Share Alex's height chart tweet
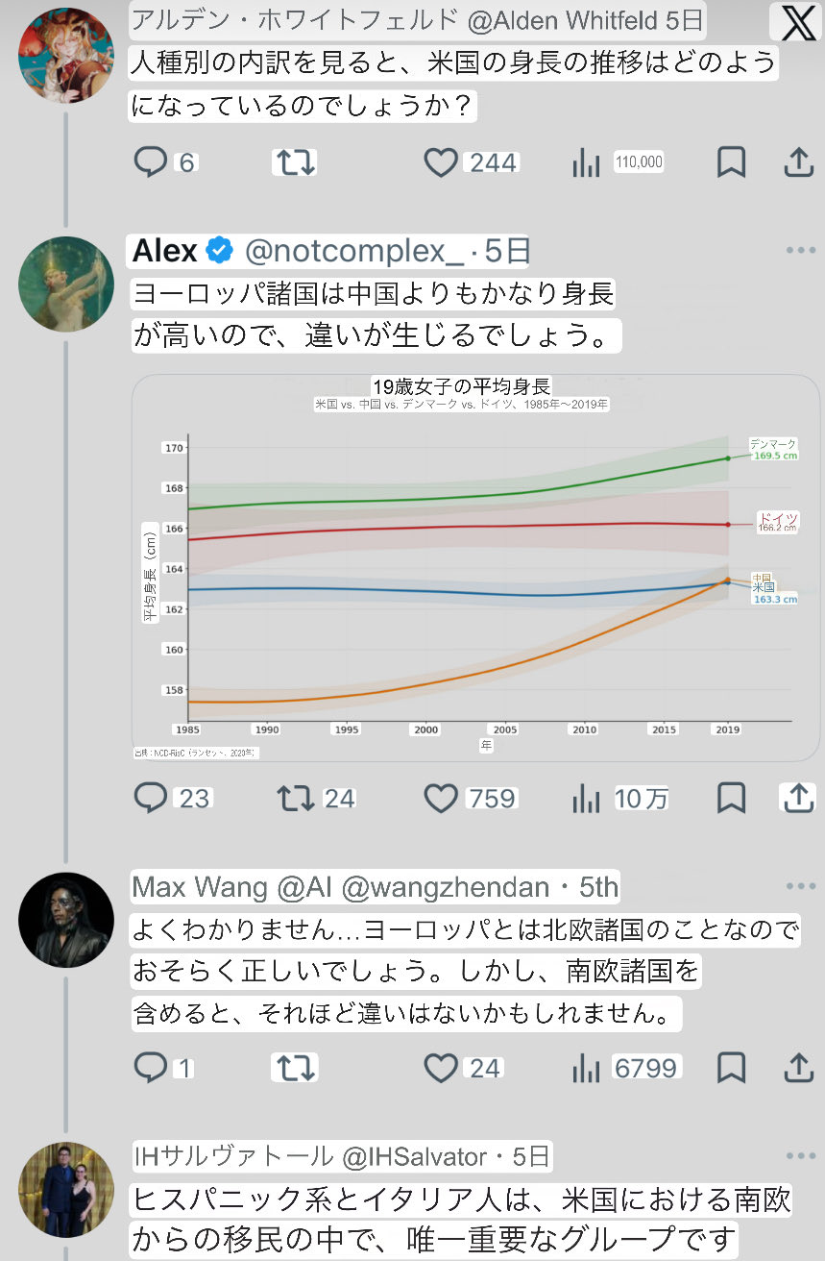Viewport: 825px width, 1261px height. 798,798
